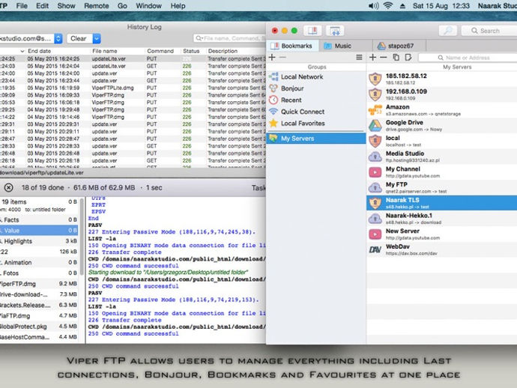Open the volume control in the menu bar
The height and width of the screenshot is (388, 517).
[x=374, y=5]
